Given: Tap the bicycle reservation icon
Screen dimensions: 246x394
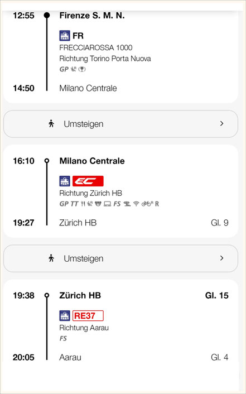Looking at the screenshot, I should click(x=147, y=204).
